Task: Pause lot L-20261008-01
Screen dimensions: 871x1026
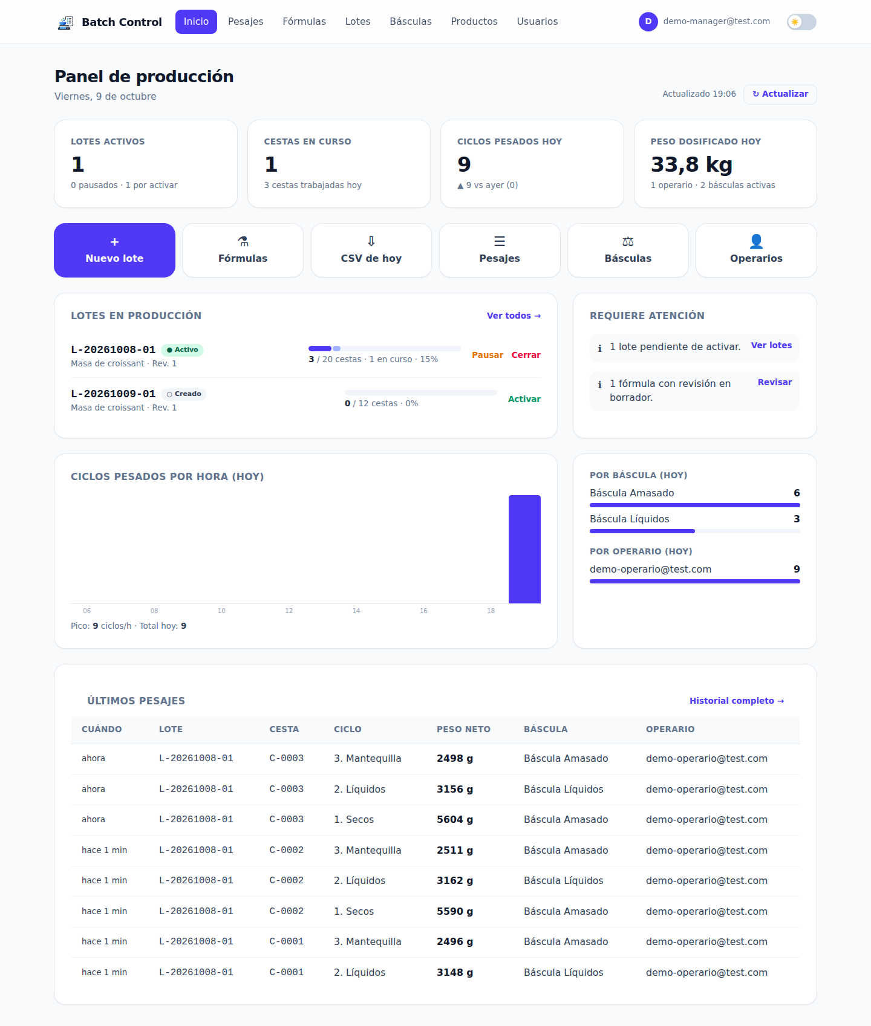Action: (488, 355)
